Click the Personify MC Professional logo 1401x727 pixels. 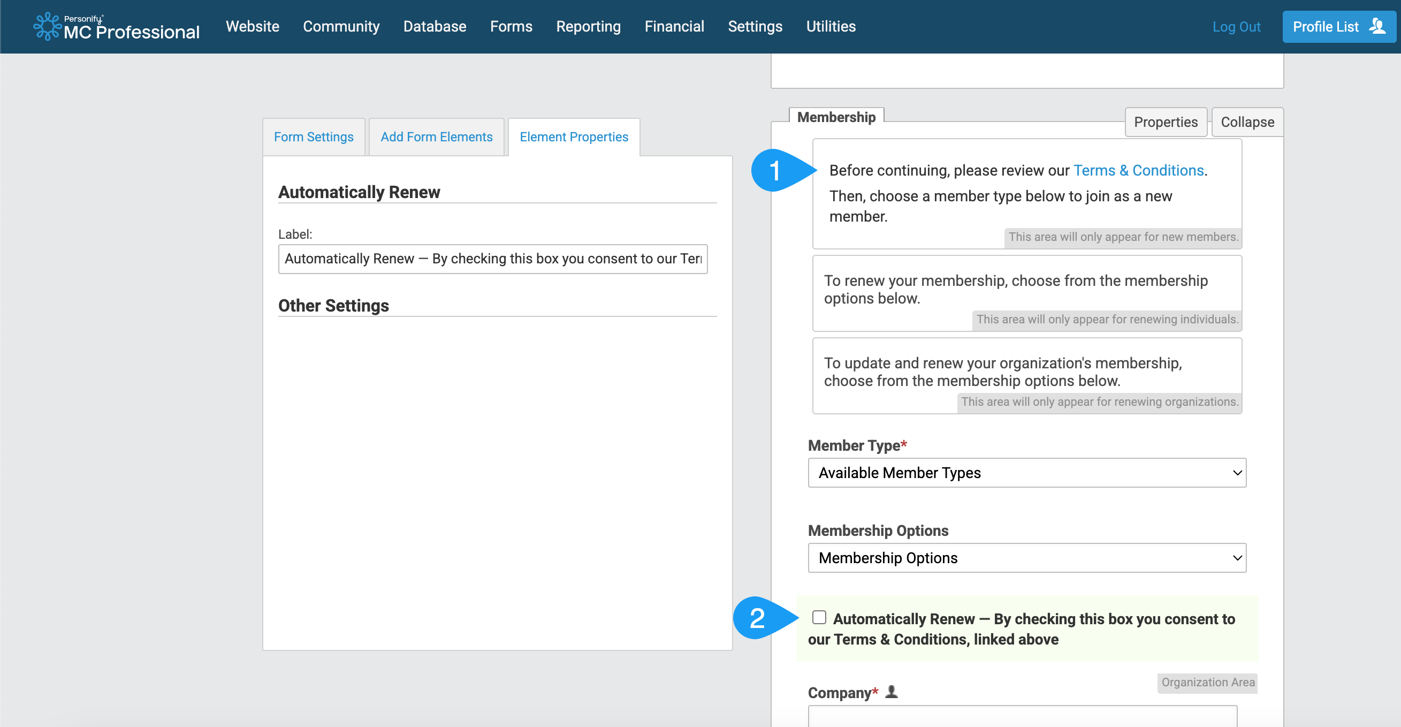tap(116, 27)
